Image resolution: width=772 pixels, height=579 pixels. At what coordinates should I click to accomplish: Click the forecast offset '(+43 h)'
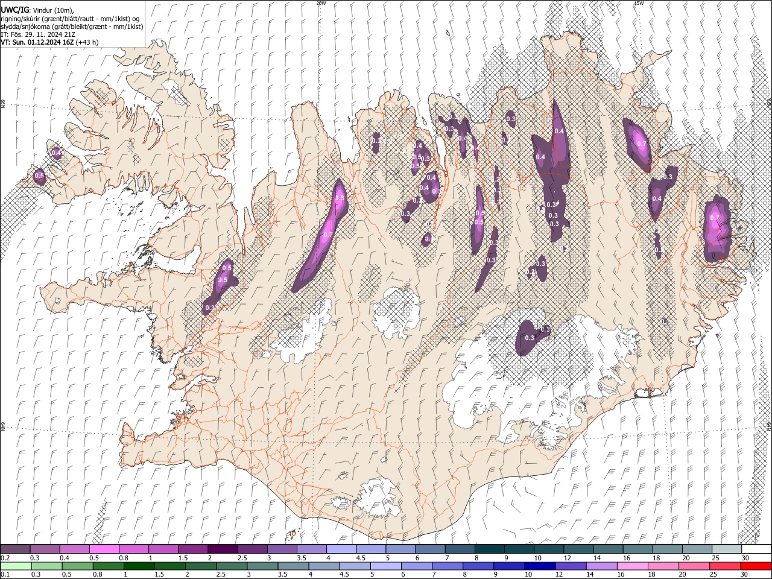87,42
